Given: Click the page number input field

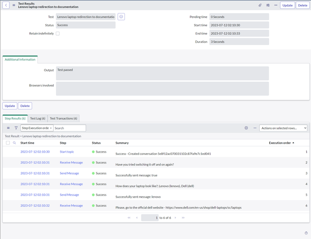Looking at the screenshot, I should coord(150,218).
